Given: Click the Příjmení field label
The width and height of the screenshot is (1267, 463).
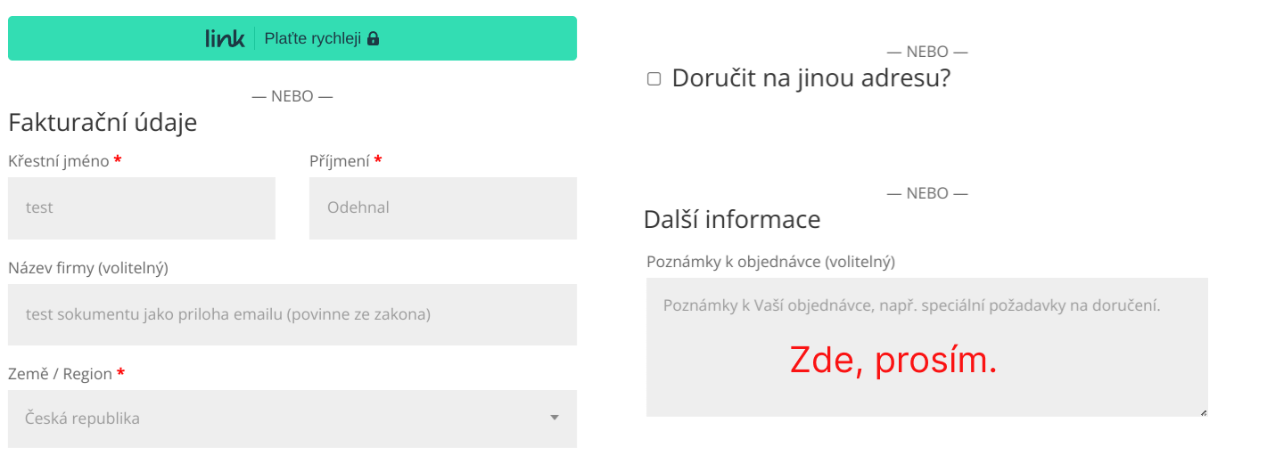Looking at the screenshot, I should pos(340,161).
